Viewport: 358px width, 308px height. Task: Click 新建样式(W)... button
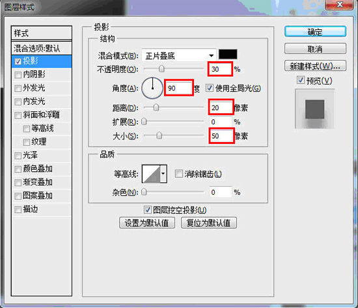click(x=315, y=66)
